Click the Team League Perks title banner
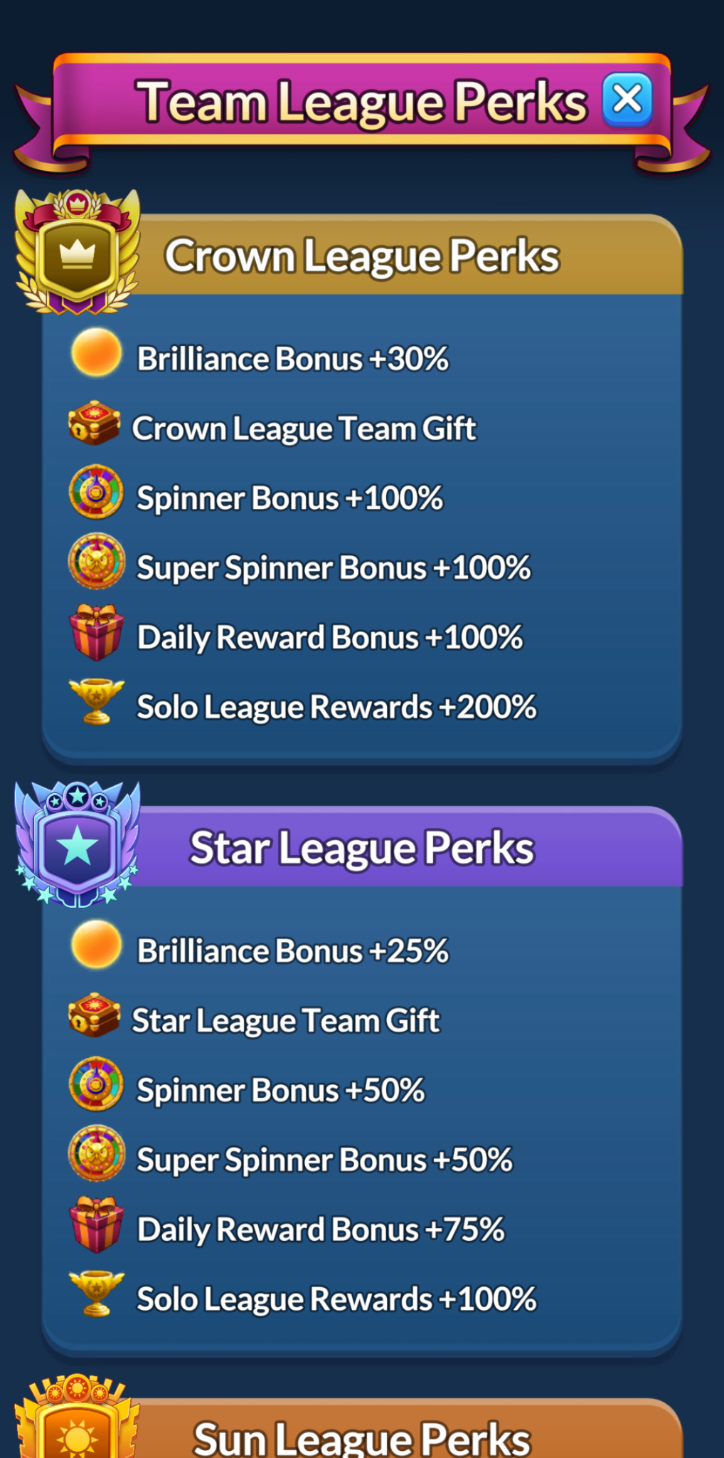The height and width of the screenshot is (1458, 724). (x=362, y=101)
